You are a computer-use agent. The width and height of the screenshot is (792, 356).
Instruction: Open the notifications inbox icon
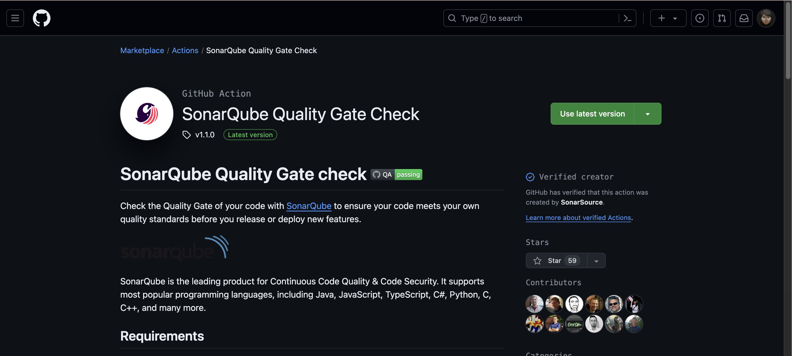[x=744, y=18]
